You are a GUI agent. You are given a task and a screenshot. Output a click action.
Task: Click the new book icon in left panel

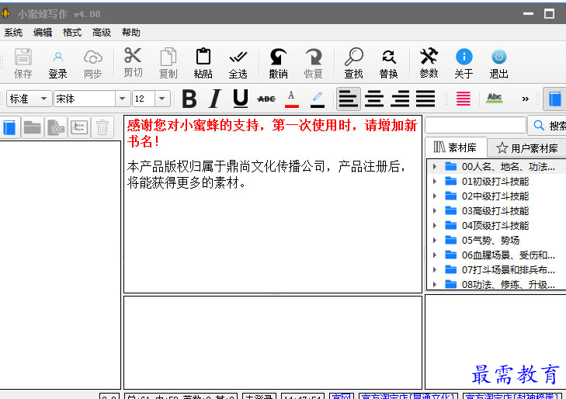pos(10,127)
